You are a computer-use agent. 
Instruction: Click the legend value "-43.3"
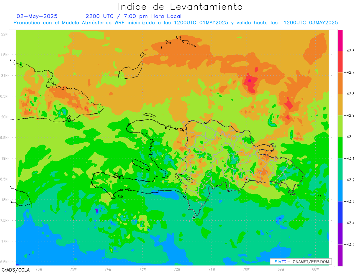349,201
